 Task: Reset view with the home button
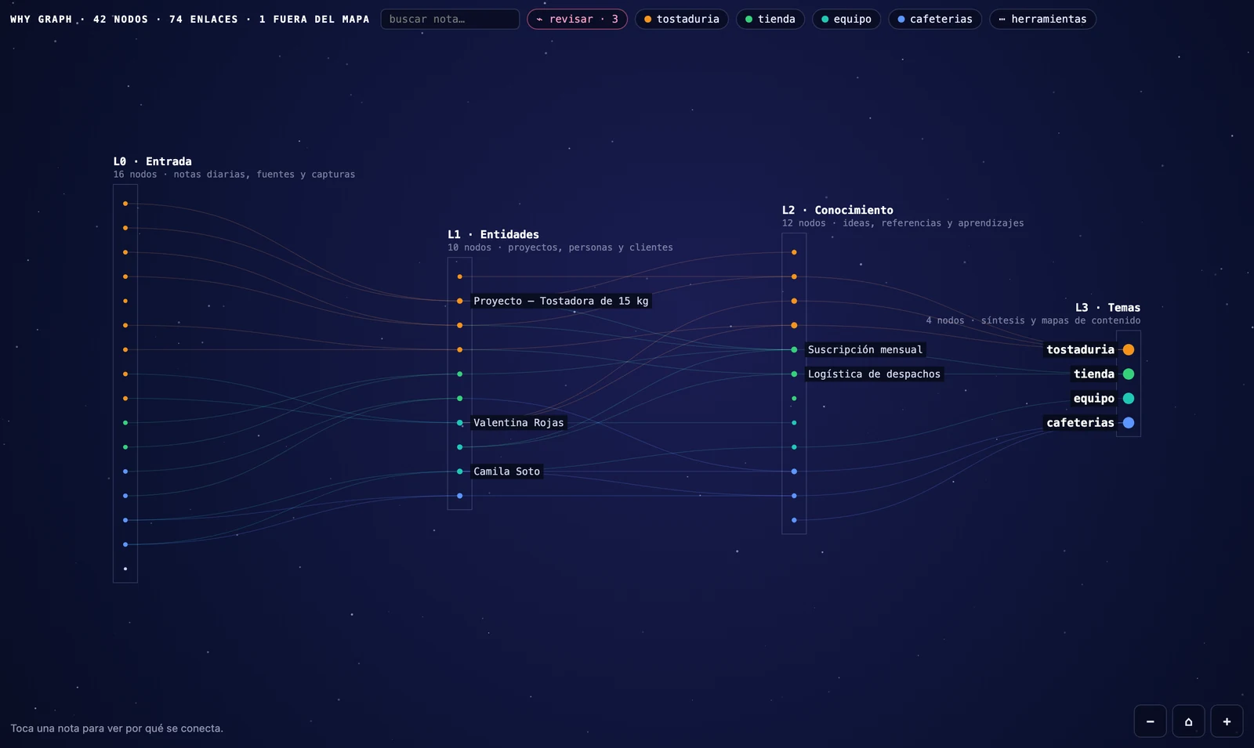(x=1188, y=721)
